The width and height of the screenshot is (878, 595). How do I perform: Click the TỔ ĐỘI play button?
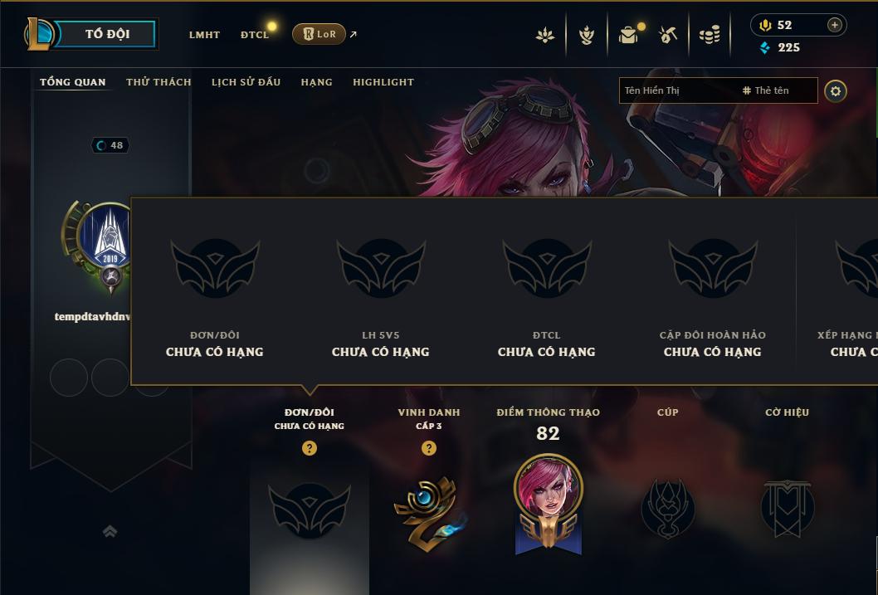click(106, 34)
